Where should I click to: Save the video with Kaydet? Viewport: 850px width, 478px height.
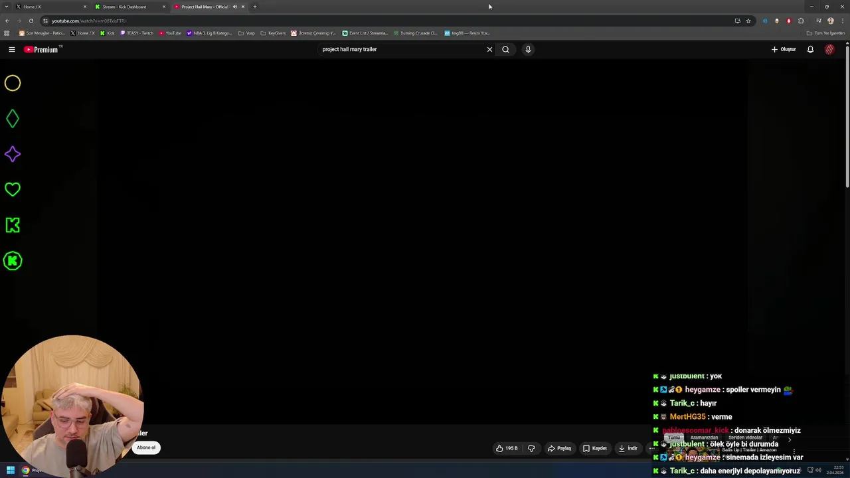(594, 448)
